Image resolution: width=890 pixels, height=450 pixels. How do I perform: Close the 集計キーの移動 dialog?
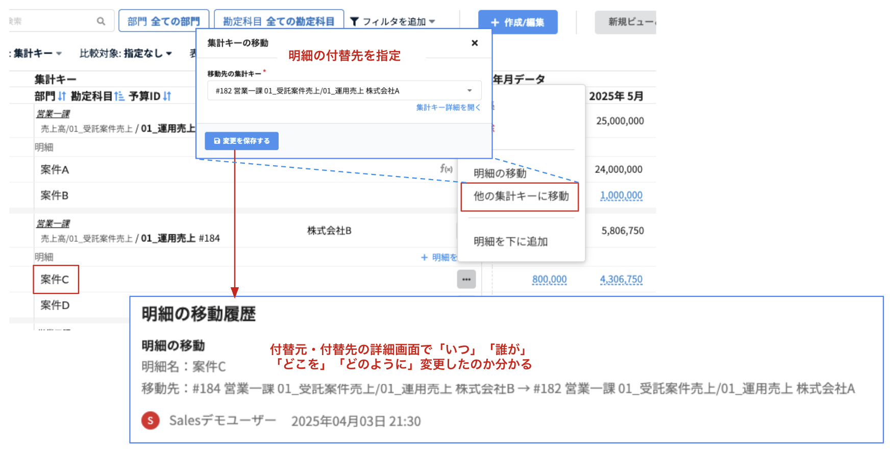(475, 43)
